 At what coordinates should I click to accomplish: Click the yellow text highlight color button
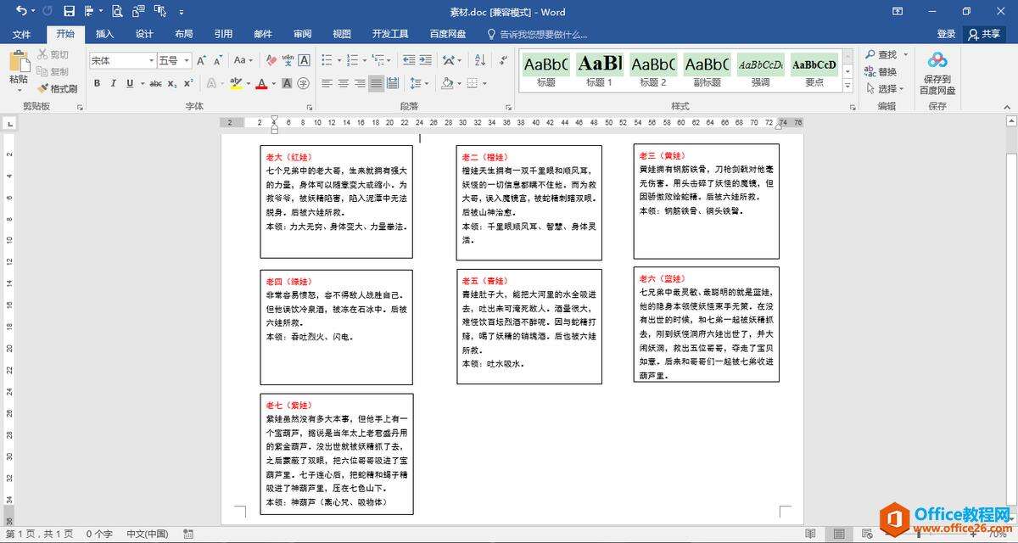[x=235, y=83]
